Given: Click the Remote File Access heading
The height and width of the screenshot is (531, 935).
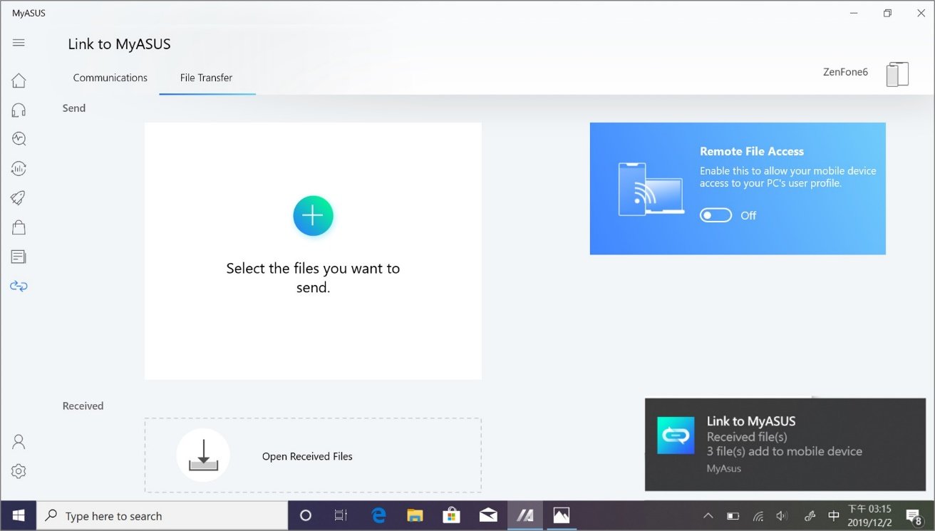Looking at the screenshot, I should pyautogui.click(x=751, y=151).
